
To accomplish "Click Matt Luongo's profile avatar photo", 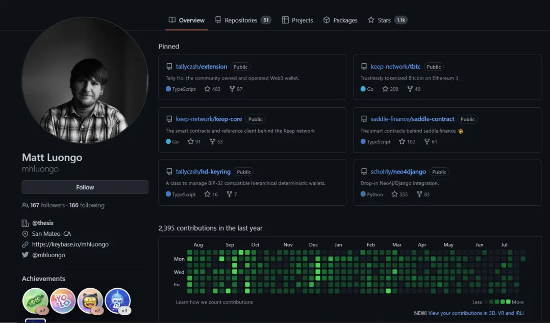I will click(x=85, y=80).
